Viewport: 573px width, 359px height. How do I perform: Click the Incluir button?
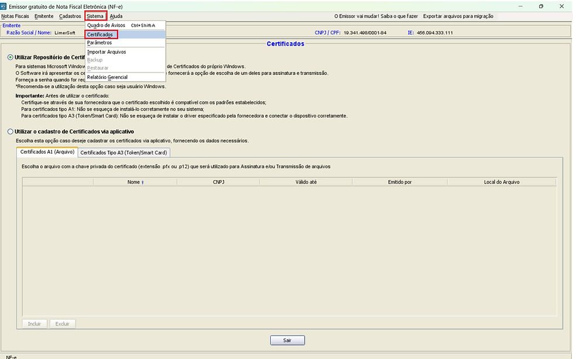[x=34, y=324]
